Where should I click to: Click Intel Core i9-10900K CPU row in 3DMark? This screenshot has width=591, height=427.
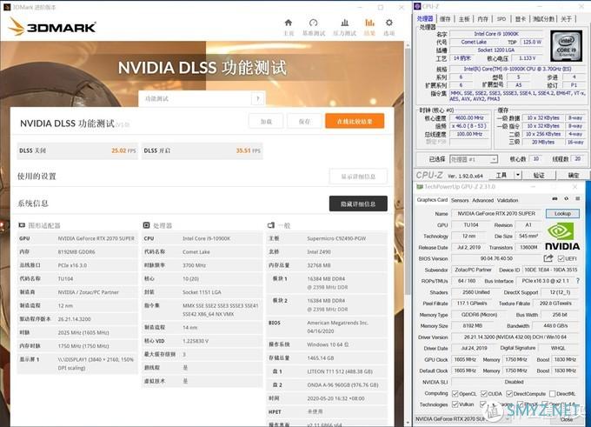(x=203, y=238)
